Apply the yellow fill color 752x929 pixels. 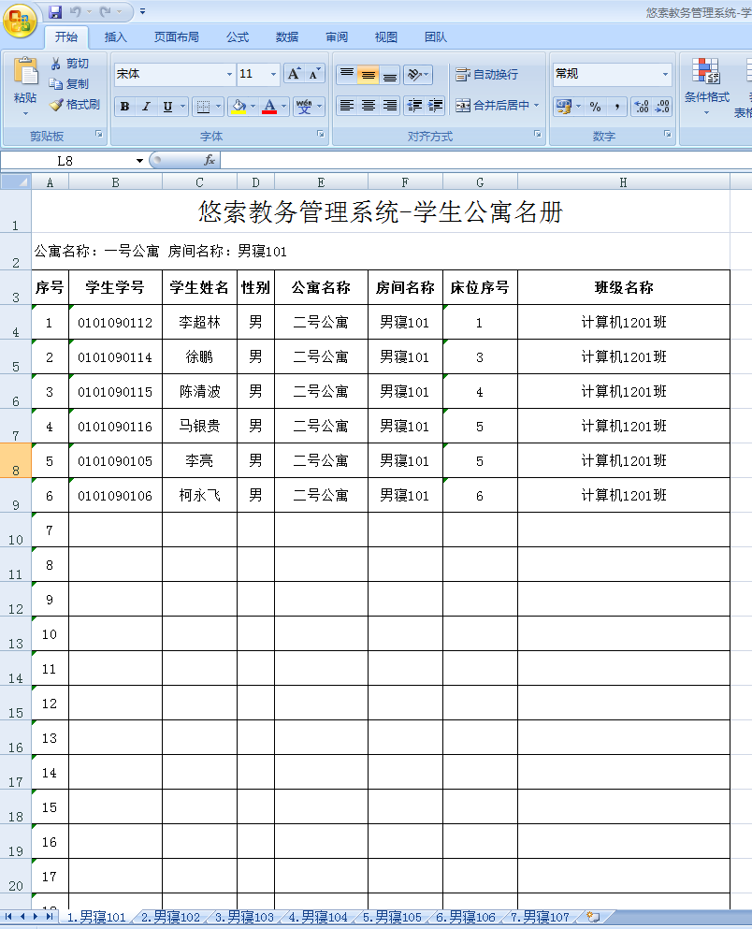coord(239,107)
